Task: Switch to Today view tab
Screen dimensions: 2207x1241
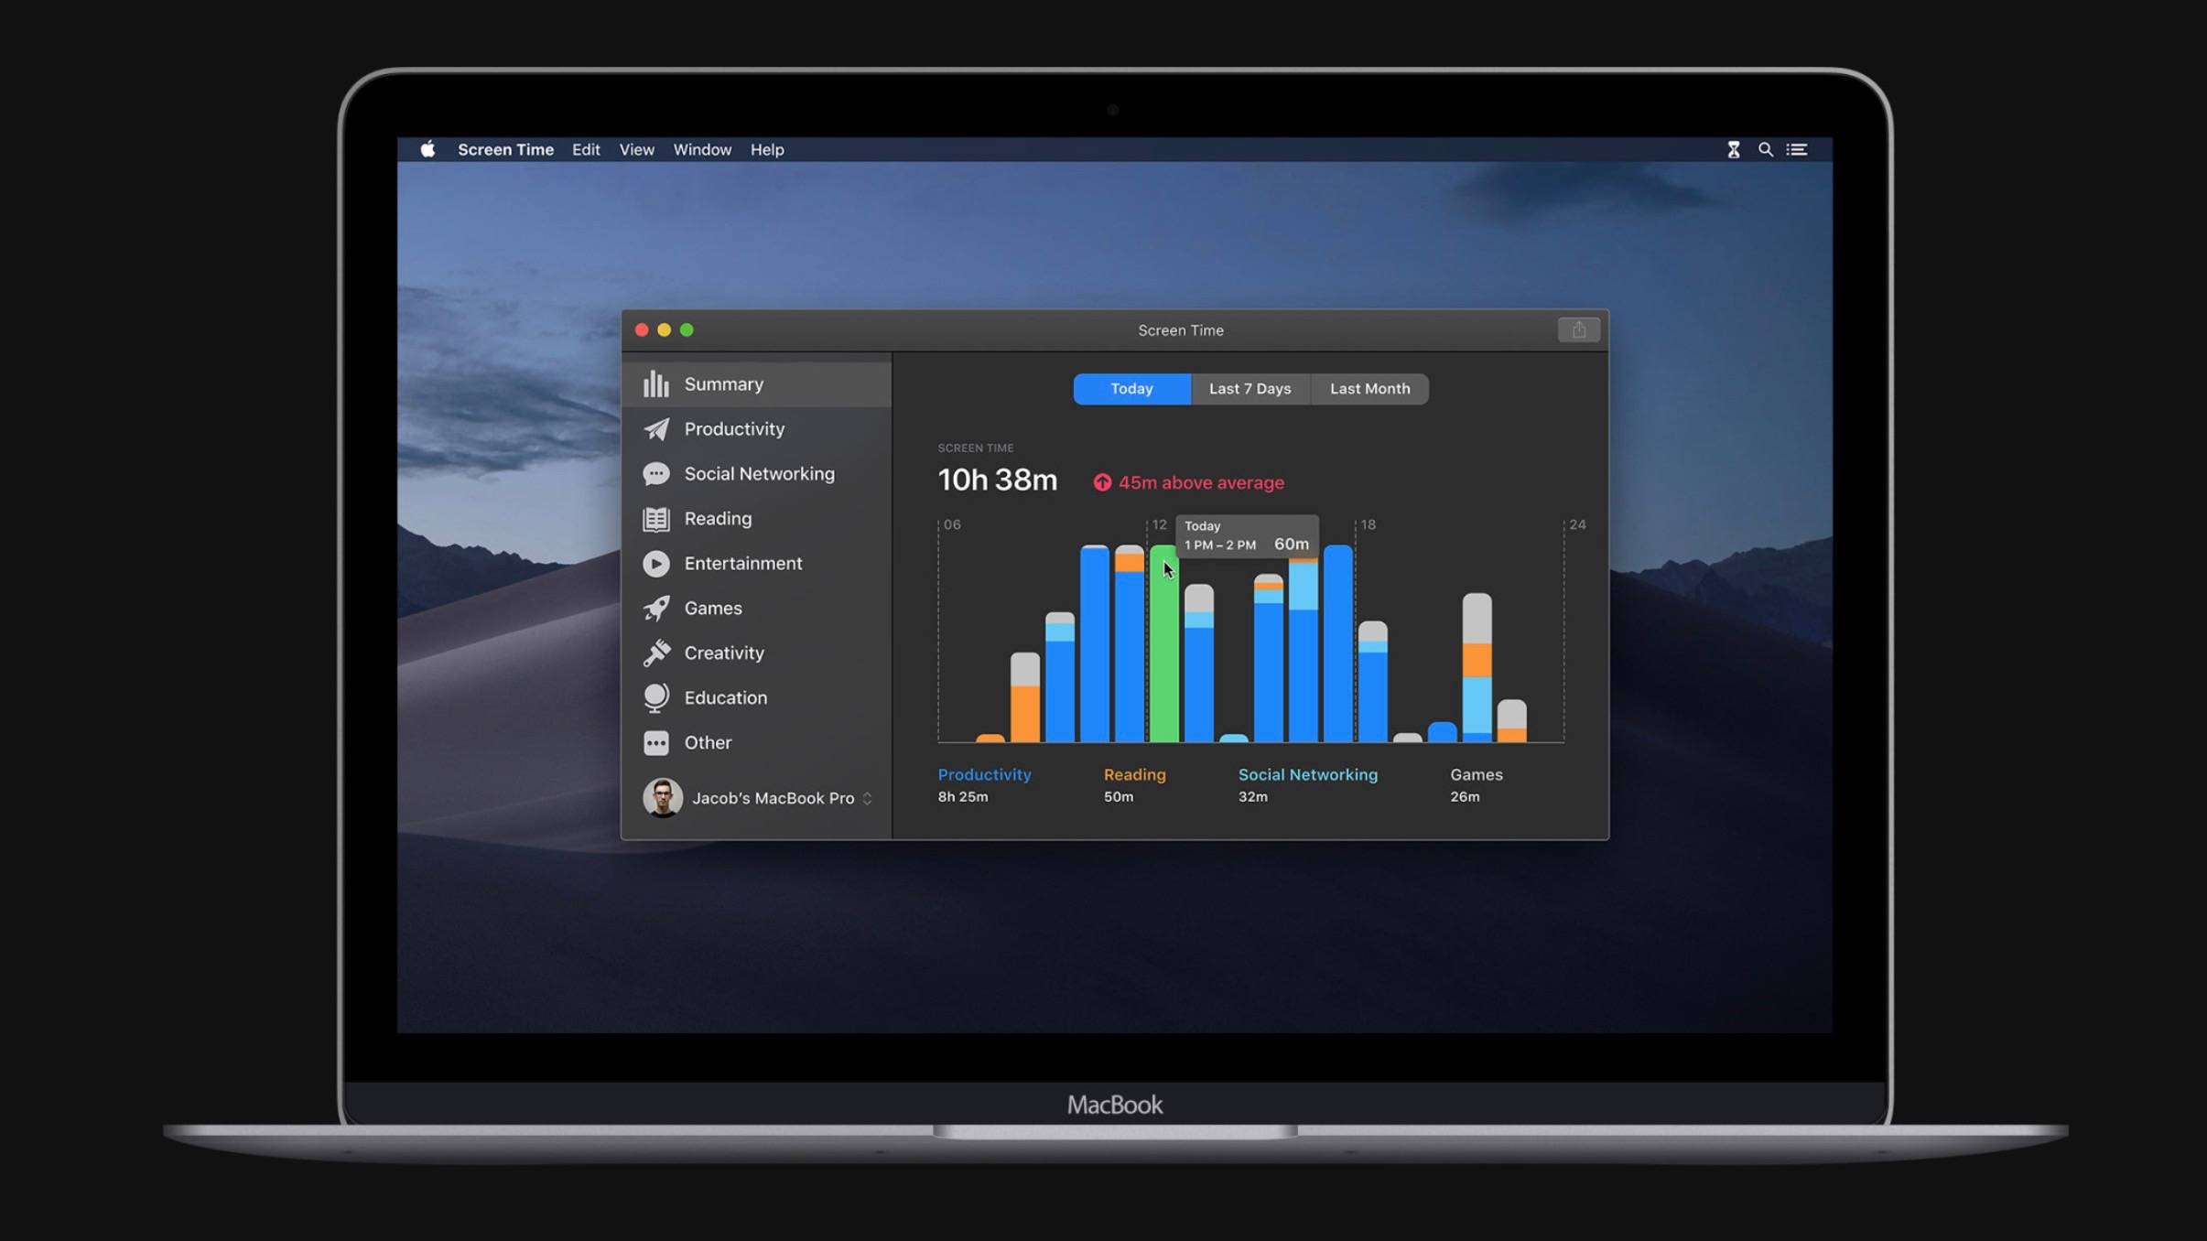Action: tap(1132, 388)
